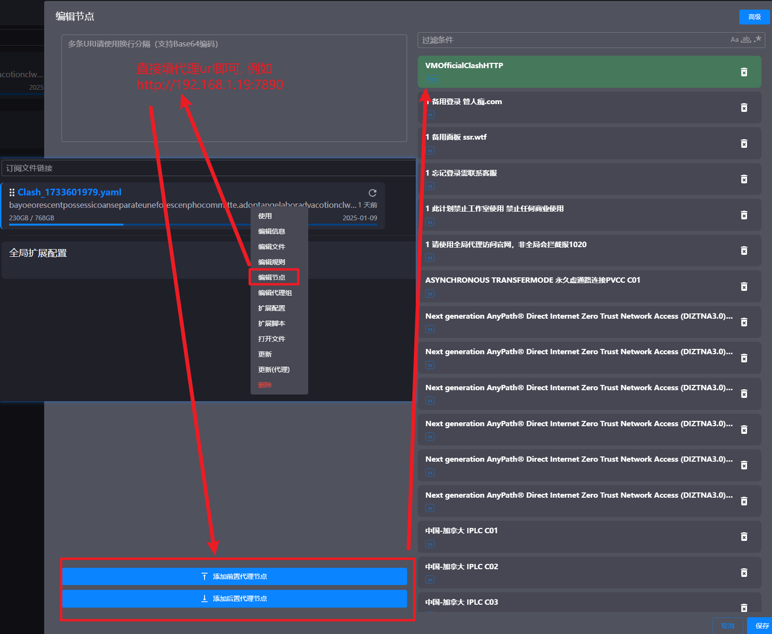Select the 忘记登录需联系客服 node row

click(590, 179)
